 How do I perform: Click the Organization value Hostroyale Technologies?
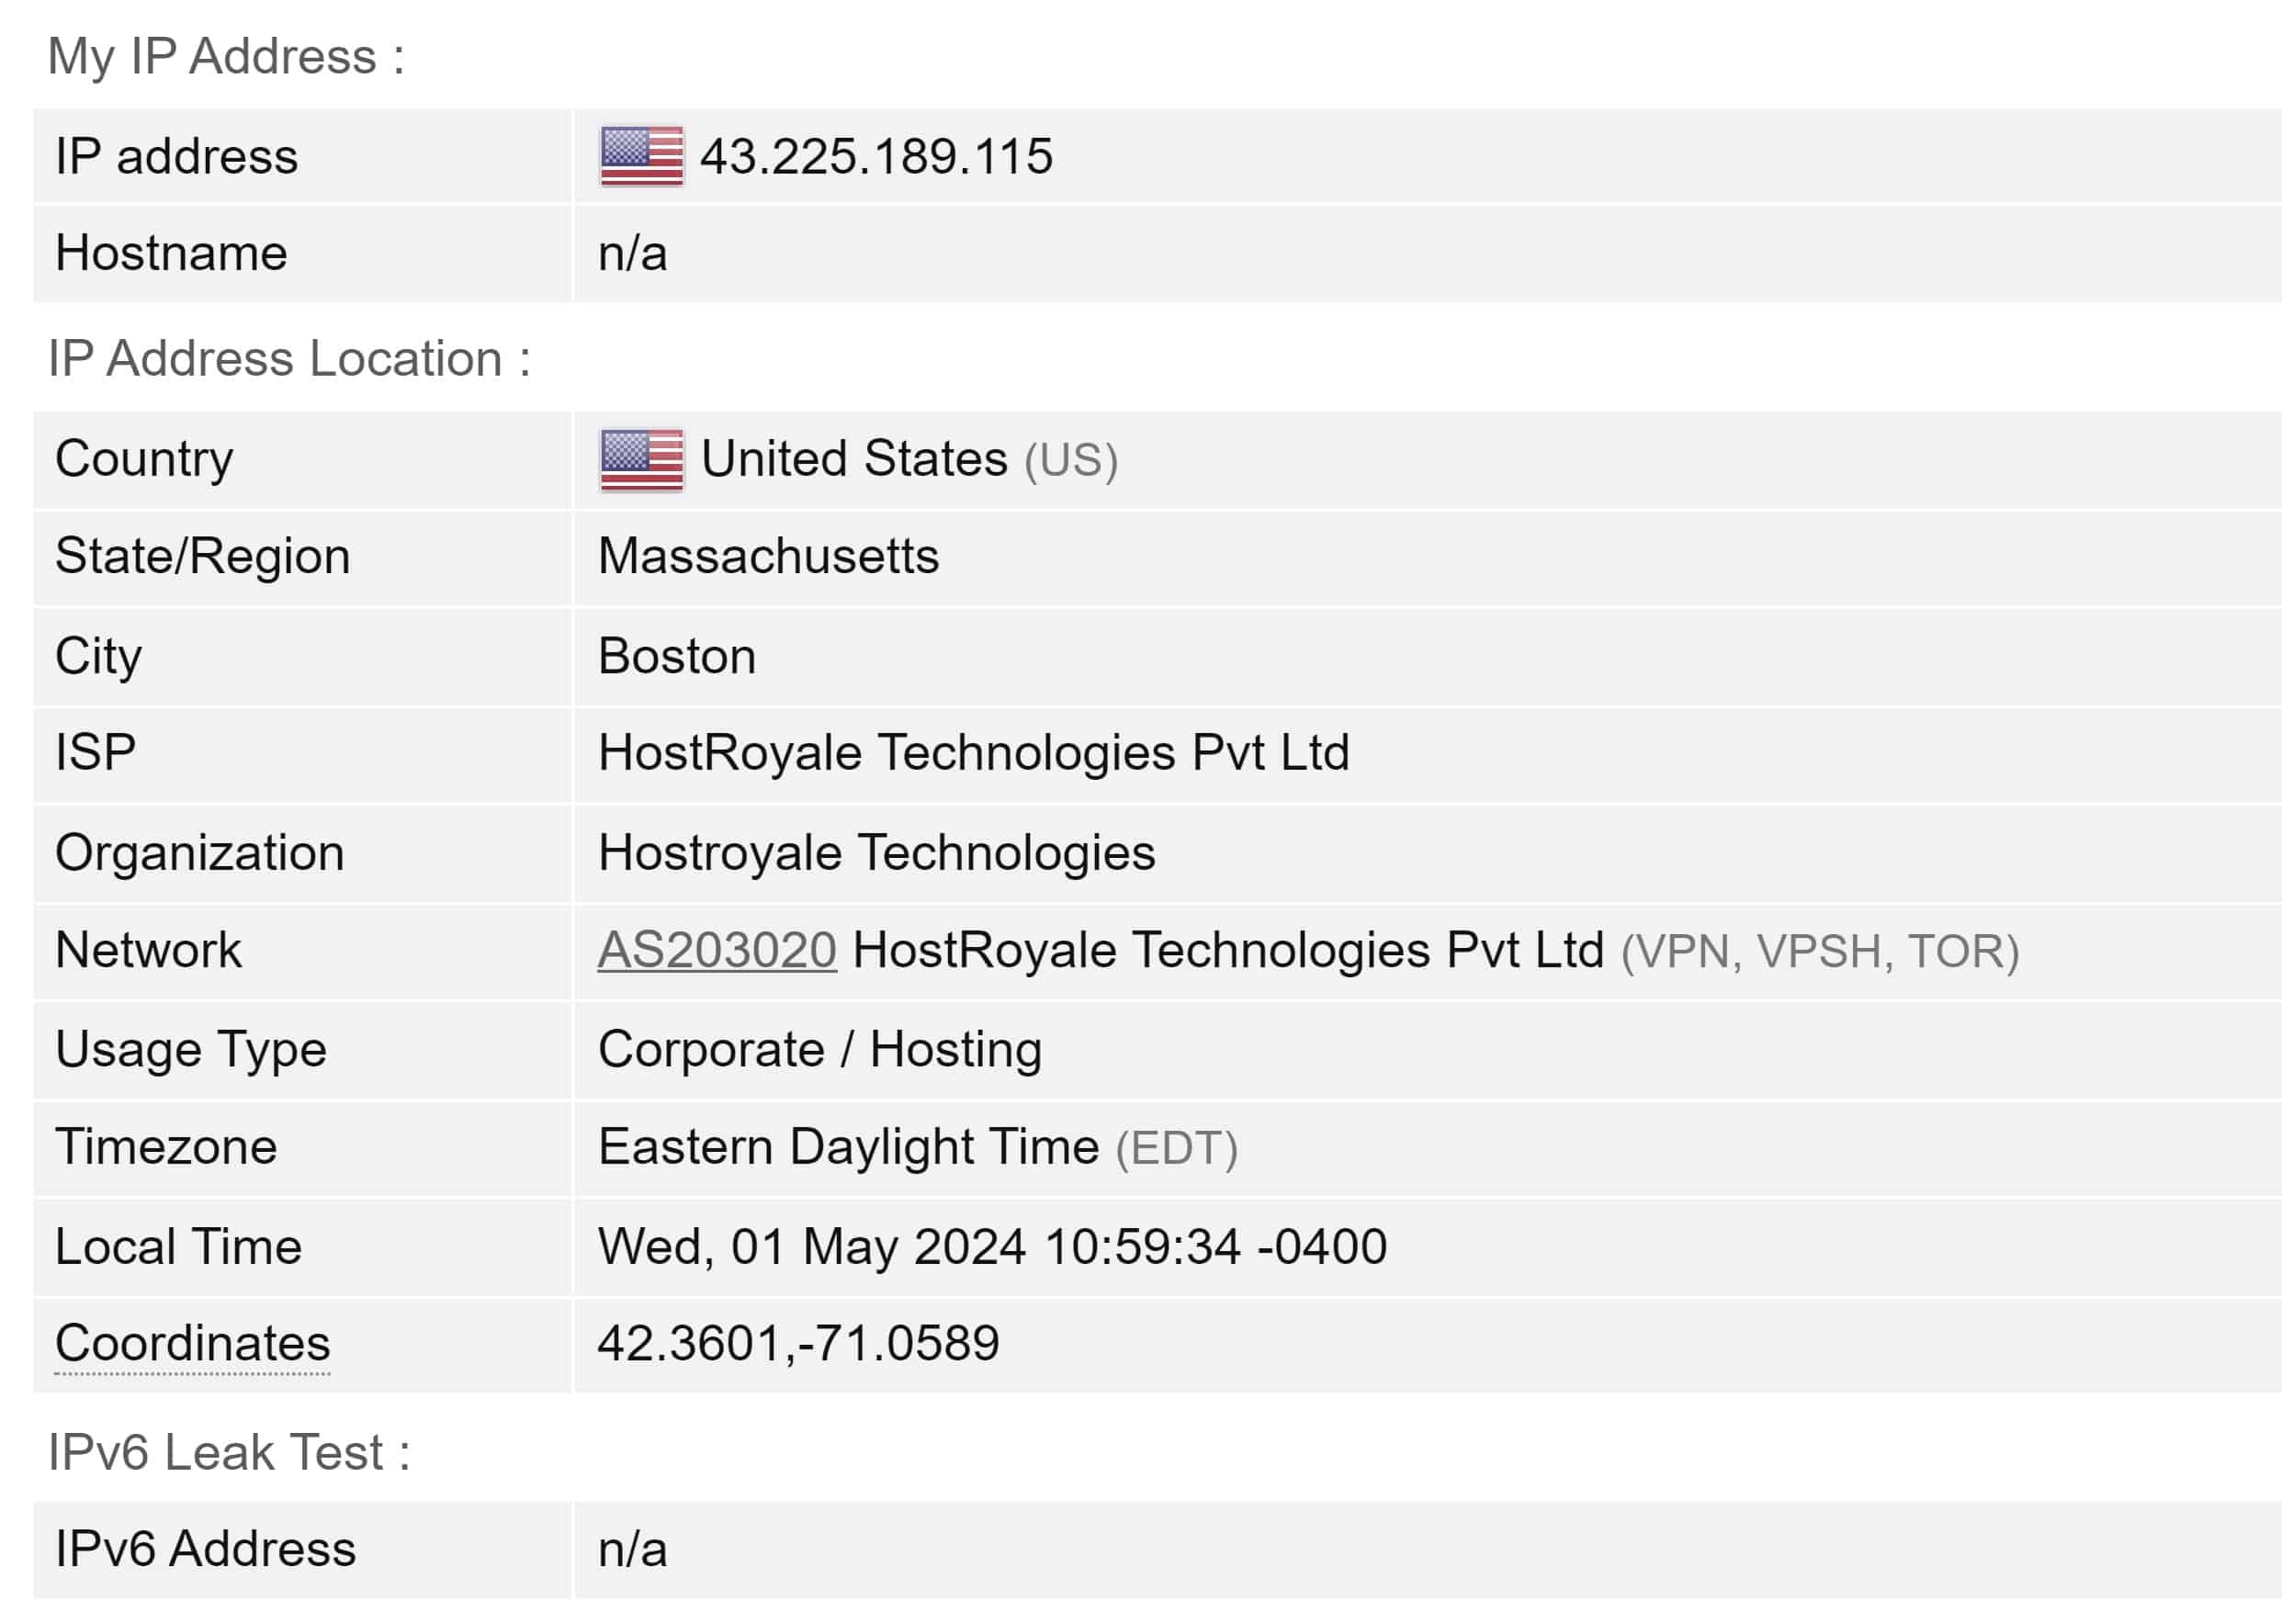(x=876, y=853)
